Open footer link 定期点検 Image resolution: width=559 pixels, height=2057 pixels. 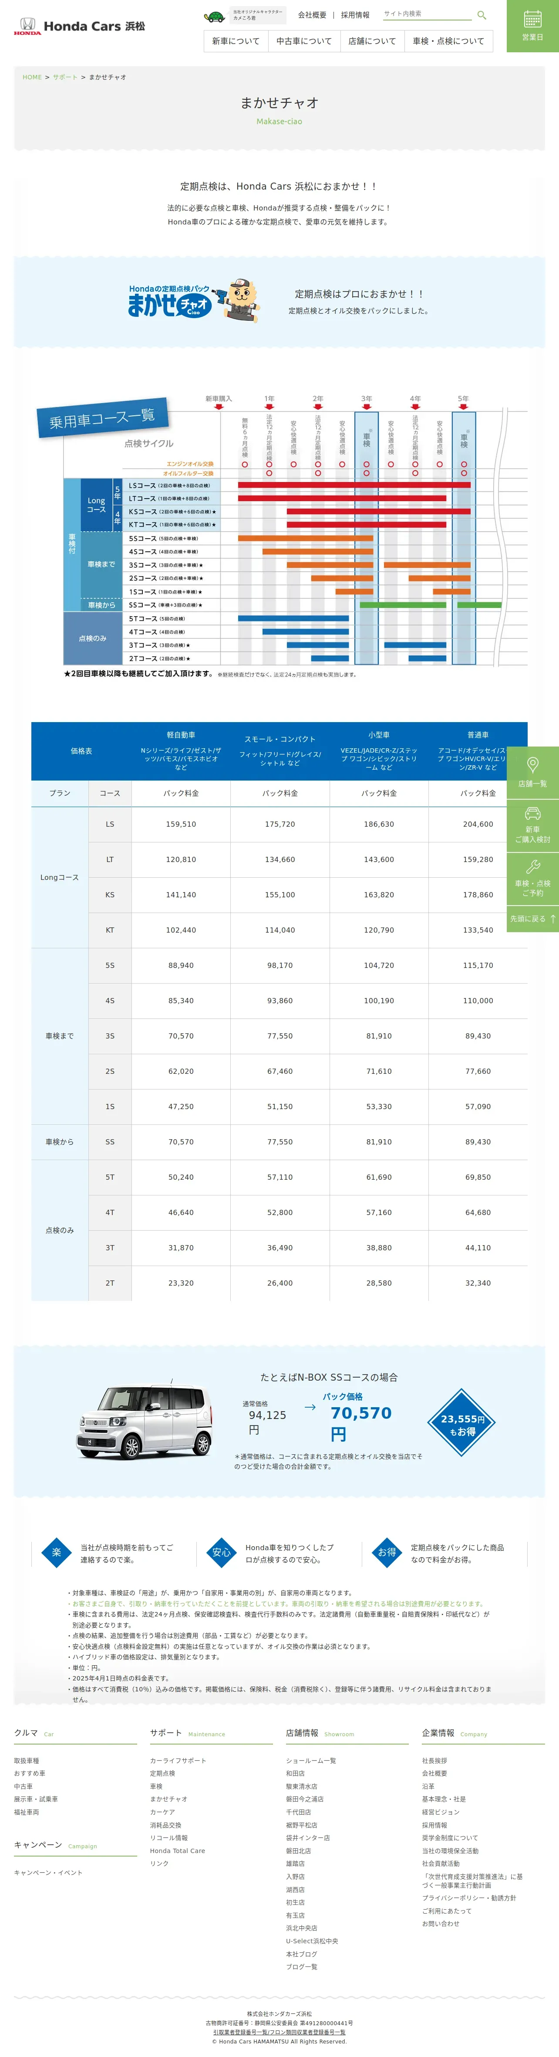tap(163, 1774)
